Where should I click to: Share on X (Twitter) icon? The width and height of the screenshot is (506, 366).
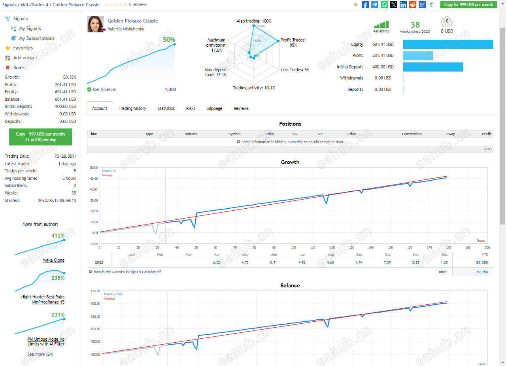click(394, 5)
